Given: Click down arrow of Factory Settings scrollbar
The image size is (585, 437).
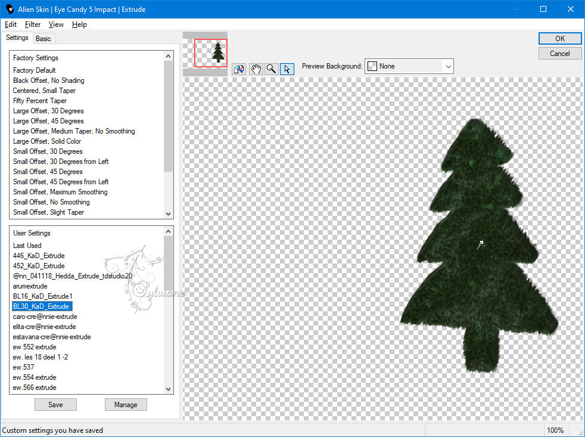Looking at the screenshot, I should [x=168, y=213].
